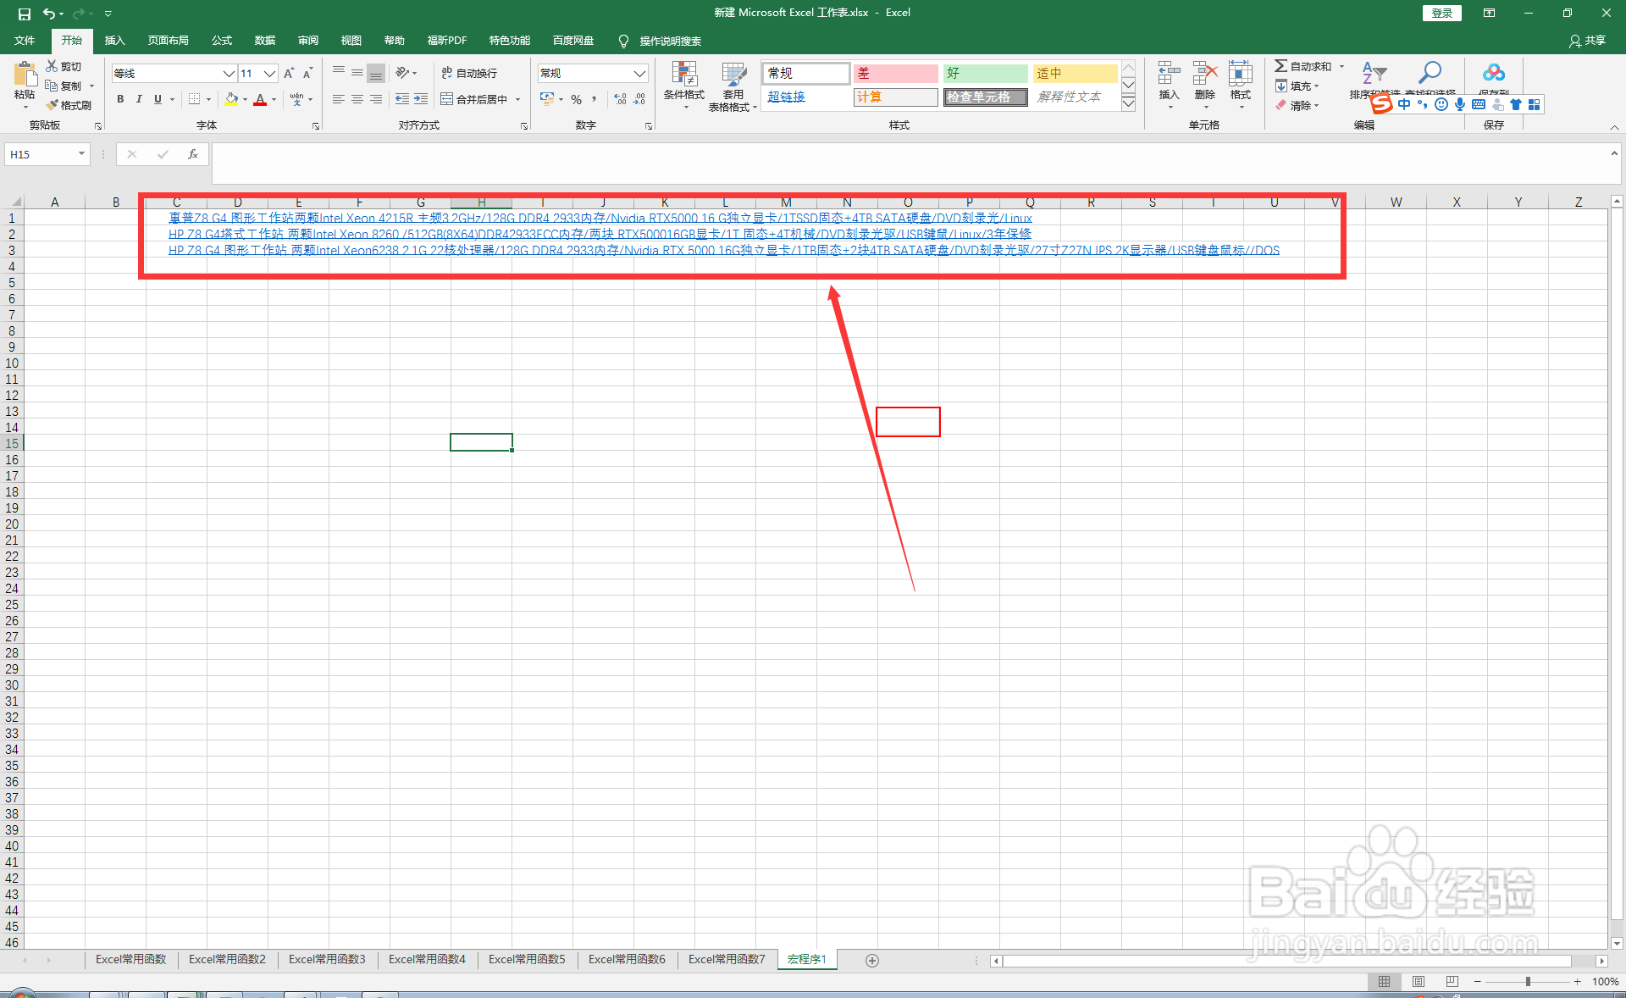Image resolution: width=1626 pixels, height=998 pixels.
Task: Open the Name Box dropdown arrow
Action: (81, 154)
